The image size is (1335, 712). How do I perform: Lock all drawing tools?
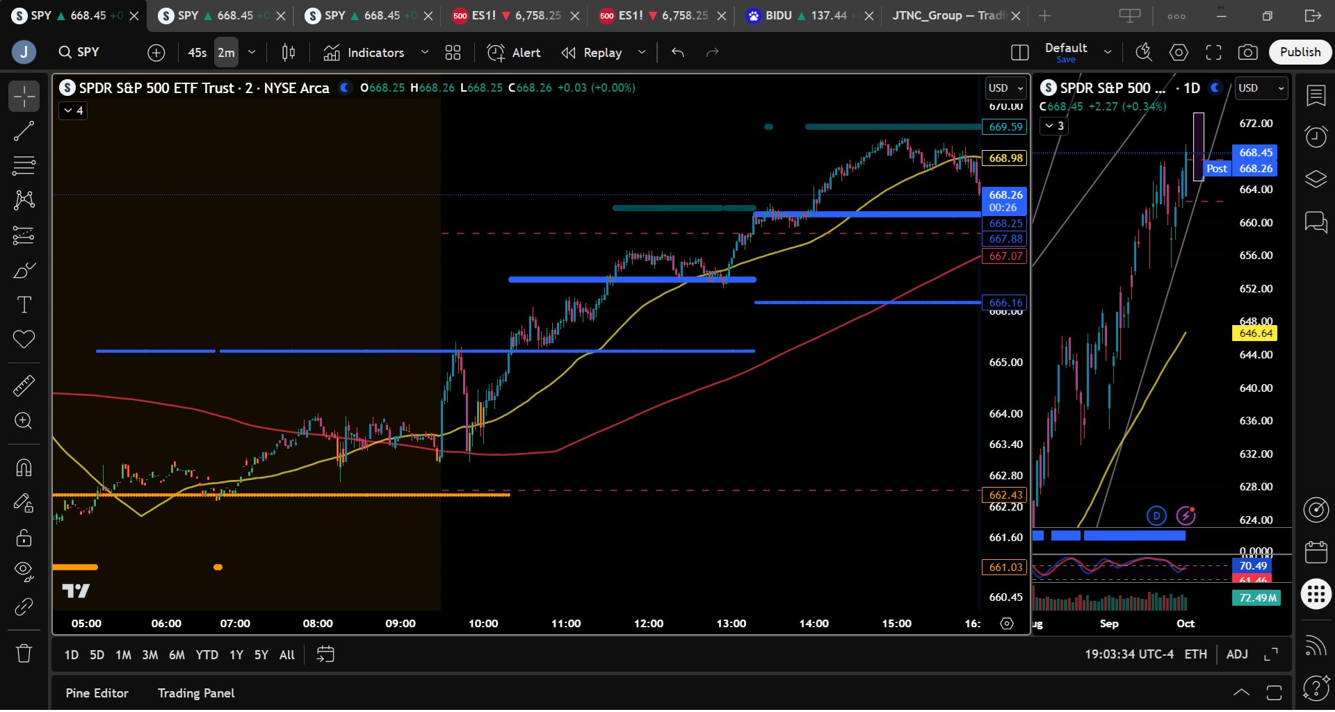[24, 538]
